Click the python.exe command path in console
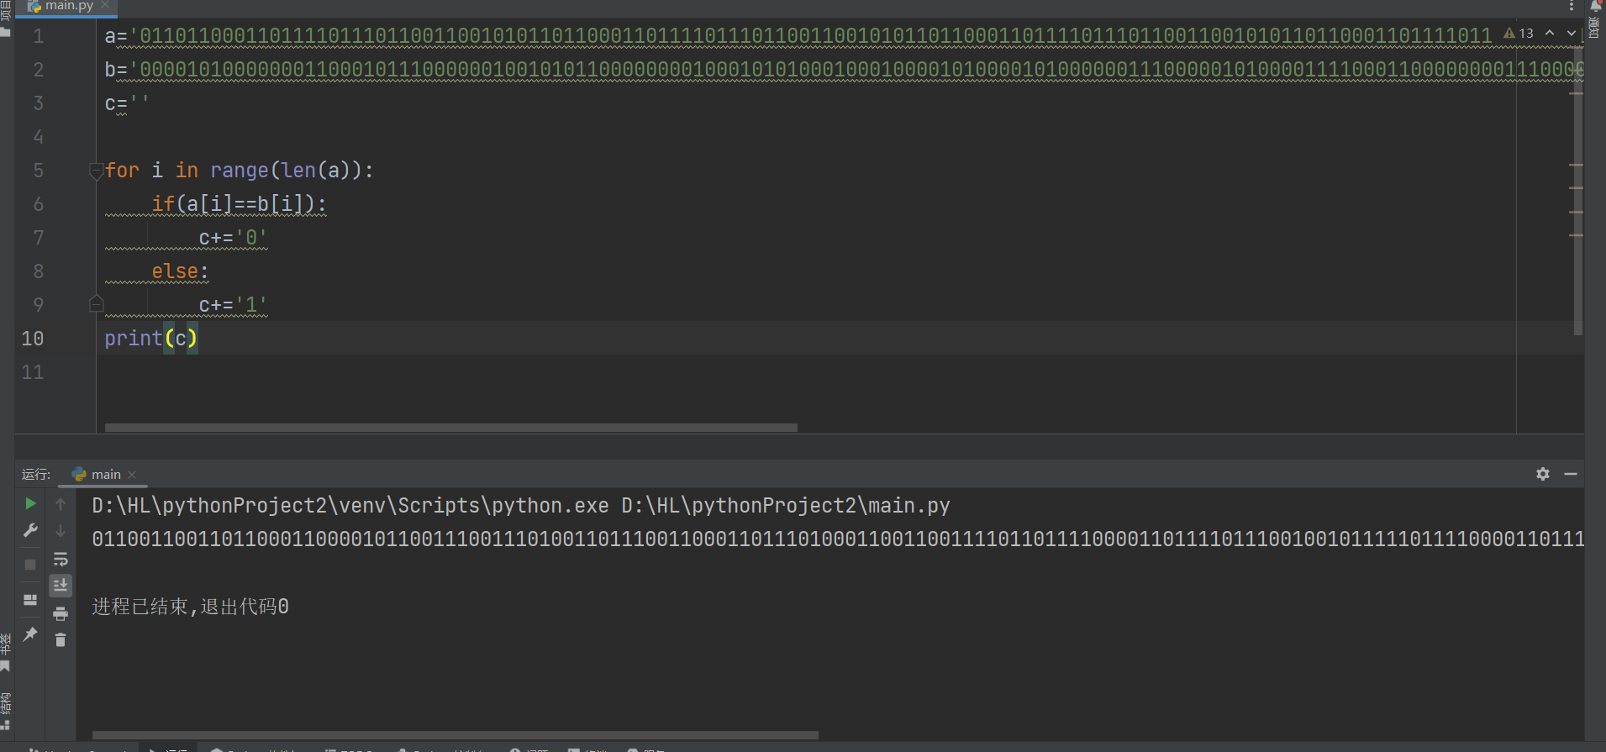This screenshot has height=752, width=1606. click(x=521, y=506)
